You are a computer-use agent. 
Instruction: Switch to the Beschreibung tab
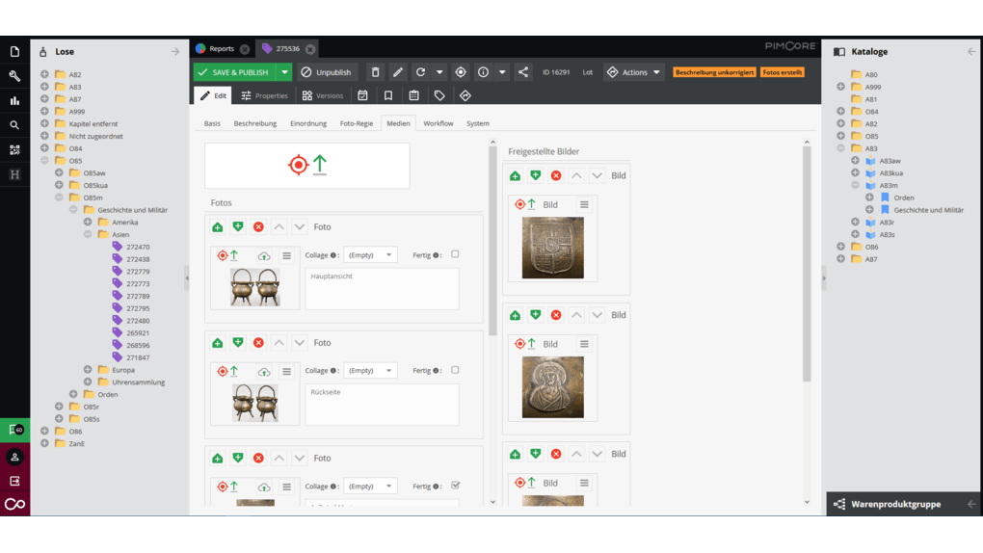pos(255,123)
